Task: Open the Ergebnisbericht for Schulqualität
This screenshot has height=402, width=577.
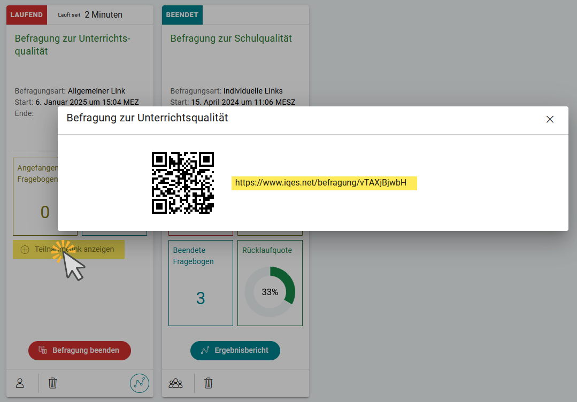Action: coord(235,351)
